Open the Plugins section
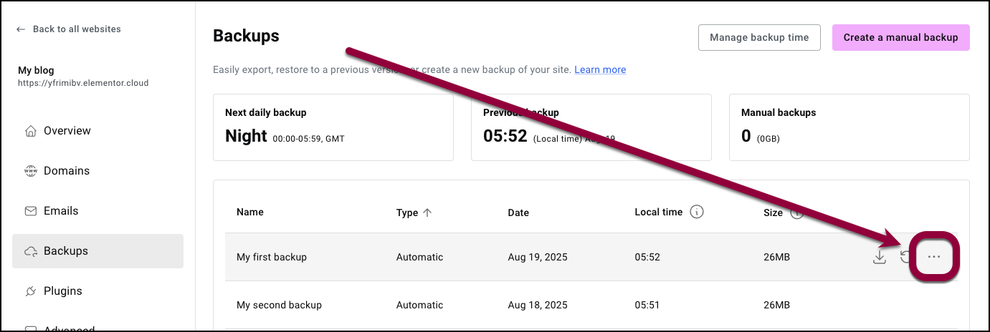The width and height of the screenshot is (990, 332). tap(97, 291)
